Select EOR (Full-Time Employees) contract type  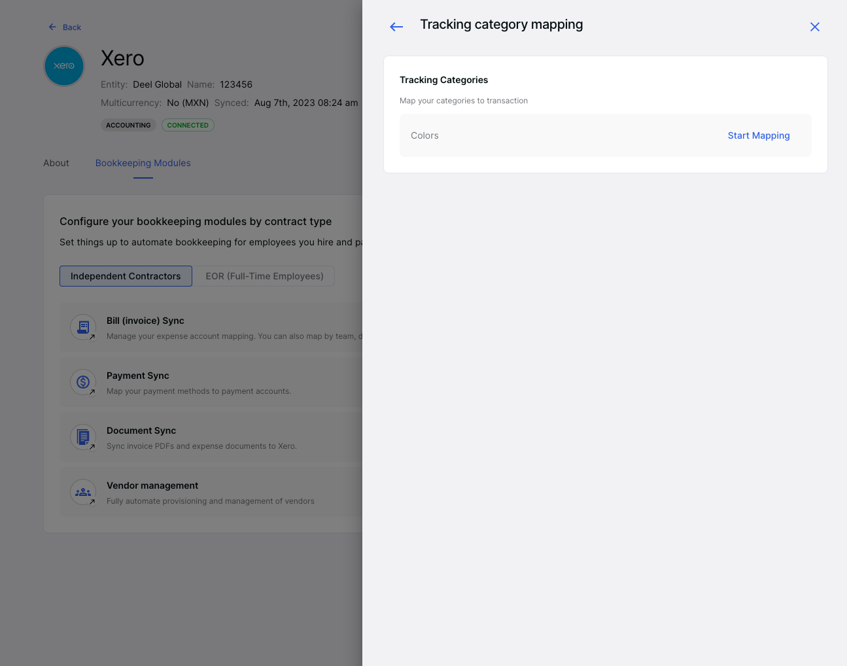pos(264,276)
